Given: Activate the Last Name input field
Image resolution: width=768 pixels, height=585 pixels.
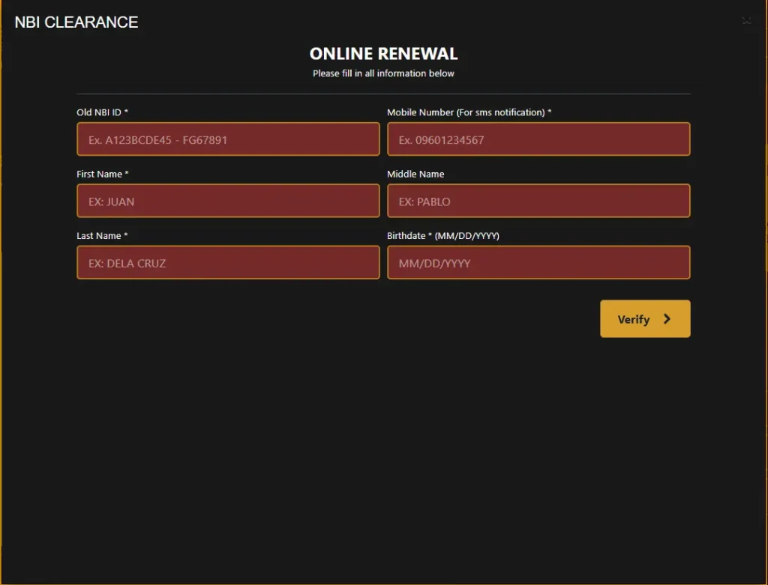Looking at the screenshot, I should [x=228, y=263].
